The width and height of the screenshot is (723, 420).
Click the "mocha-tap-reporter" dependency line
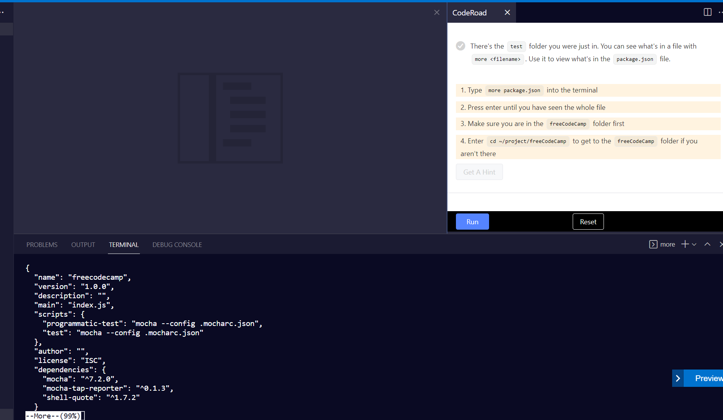tap(108, 388)
